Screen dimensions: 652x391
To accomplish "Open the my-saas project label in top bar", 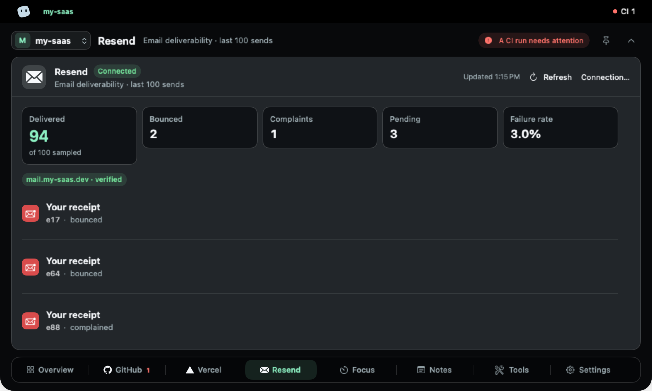I will 58,11.
